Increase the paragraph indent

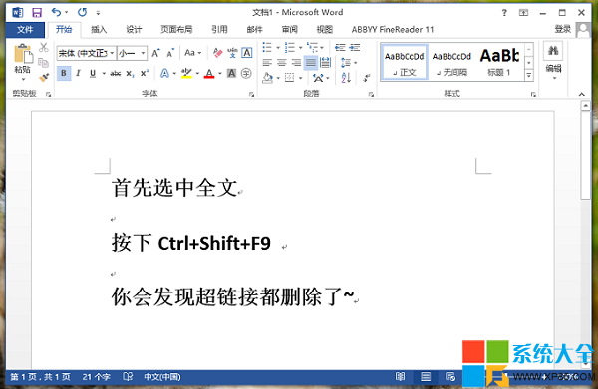[355, 47]
